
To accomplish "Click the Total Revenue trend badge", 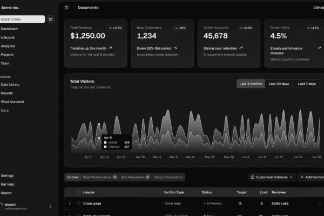I will coord(116,28).
